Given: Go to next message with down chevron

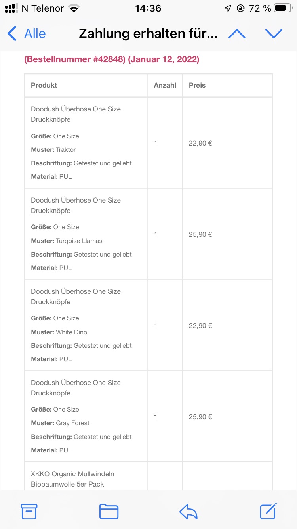Looking at the screenshot, I should [274, 34].
